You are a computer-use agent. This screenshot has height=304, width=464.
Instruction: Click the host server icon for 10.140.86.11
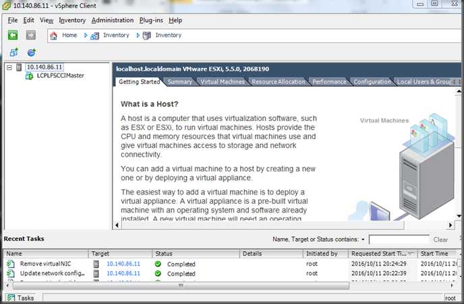[x=19, y=67]
